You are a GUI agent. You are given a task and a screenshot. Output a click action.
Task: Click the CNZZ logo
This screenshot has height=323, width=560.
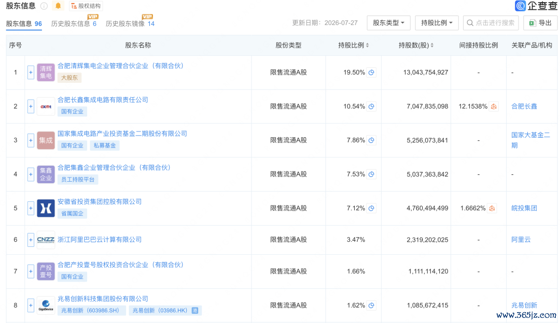(x=46, y=240)
